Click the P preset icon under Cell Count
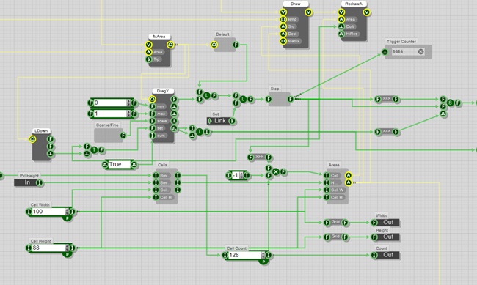The image size is (477, 285). (263, 262)
